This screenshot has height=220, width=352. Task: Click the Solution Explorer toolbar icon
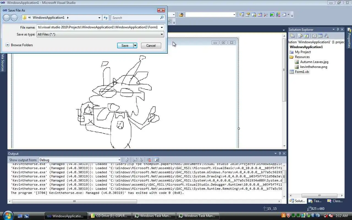pyautogui.click(x=241, y=15)
